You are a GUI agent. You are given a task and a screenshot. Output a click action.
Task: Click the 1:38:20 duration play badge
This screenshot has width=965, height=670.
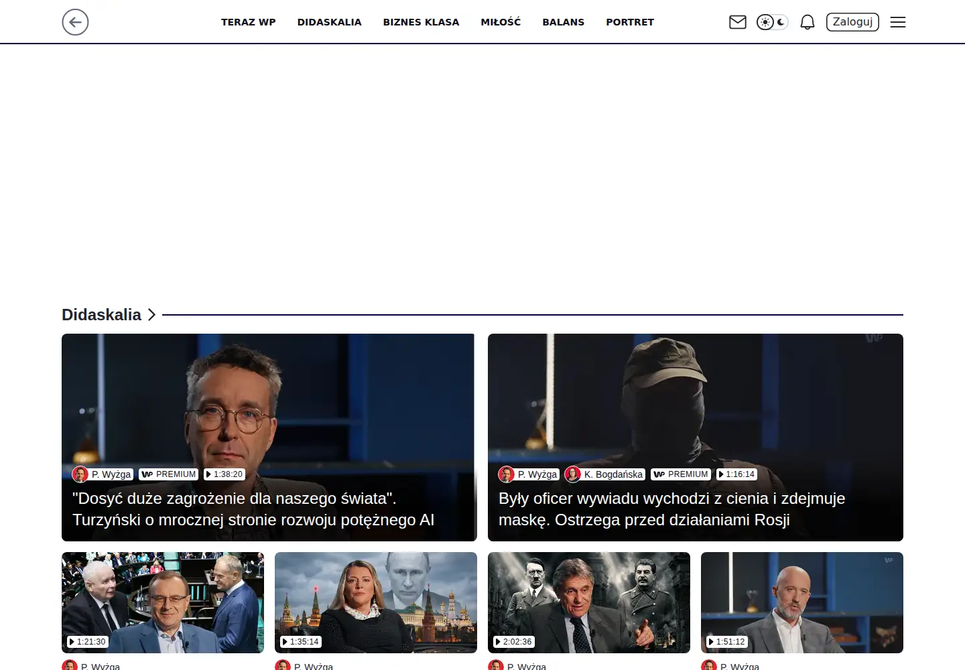pos(224,474)
